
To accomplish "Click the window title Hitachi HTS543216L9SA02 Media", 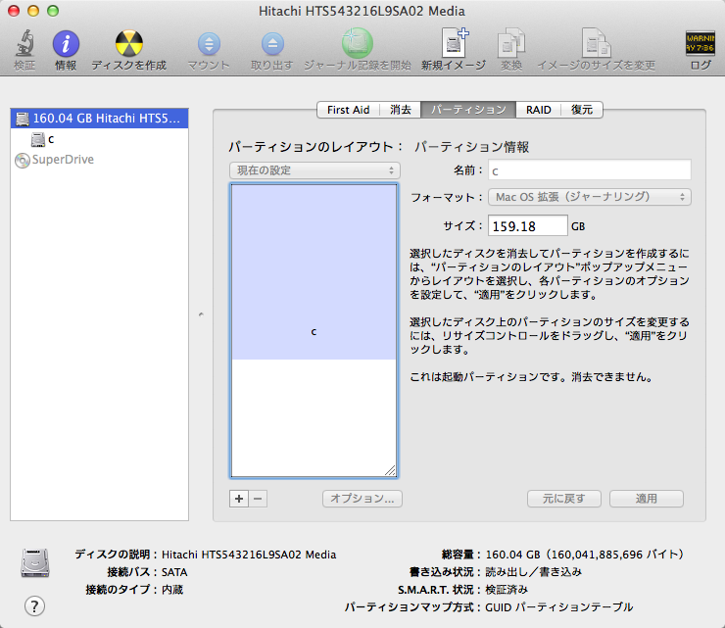I will [362, 11].
